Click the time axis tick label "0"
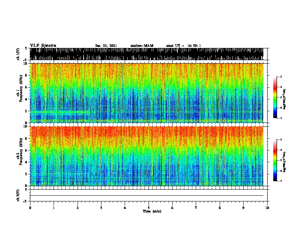Viewport: 301px width, 233px height. coord(30,208)
